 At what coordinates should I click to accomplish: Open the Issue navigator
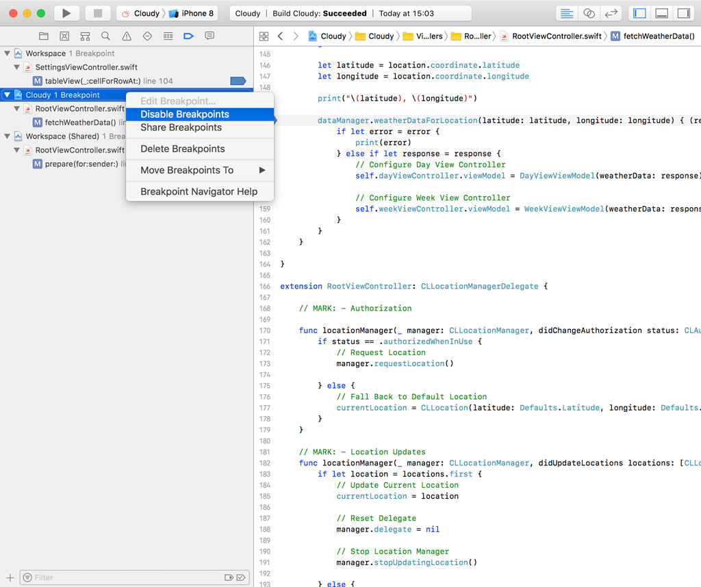click(x=126, y=36)
